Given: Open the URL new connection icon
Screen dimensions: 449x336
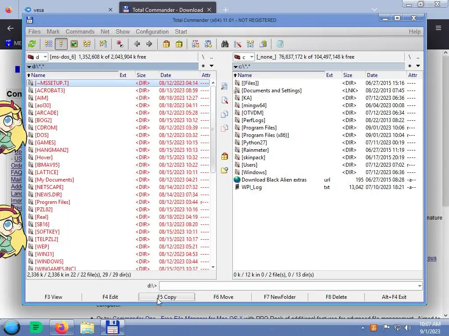Looking at the screenshot, I should 208,44.
